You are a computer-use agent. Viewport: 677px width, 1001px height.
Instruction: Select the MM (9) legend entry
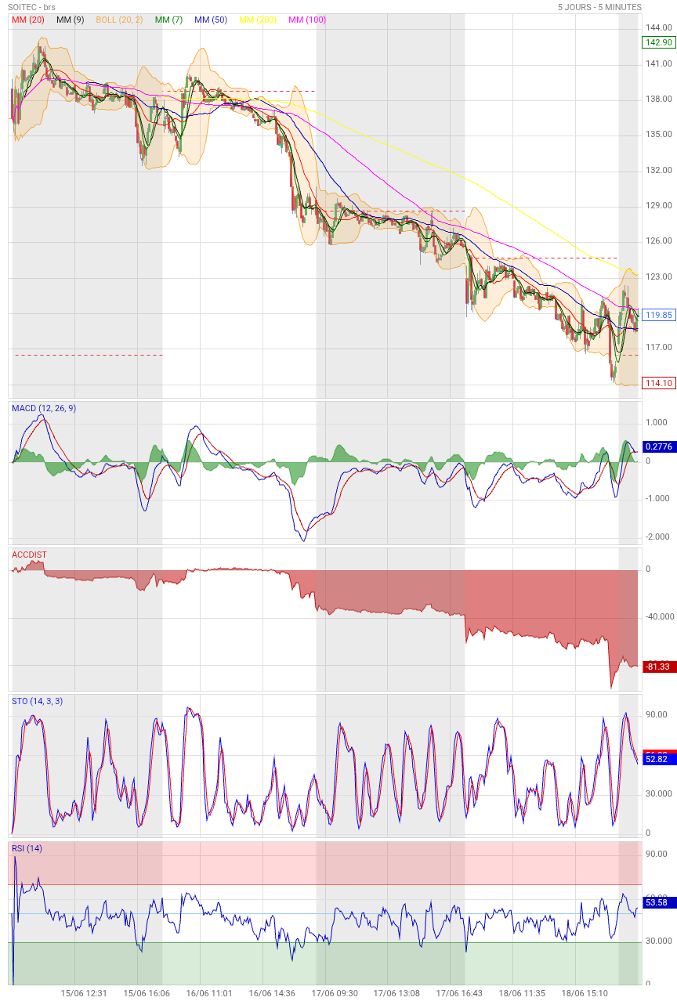coord(71,20)
